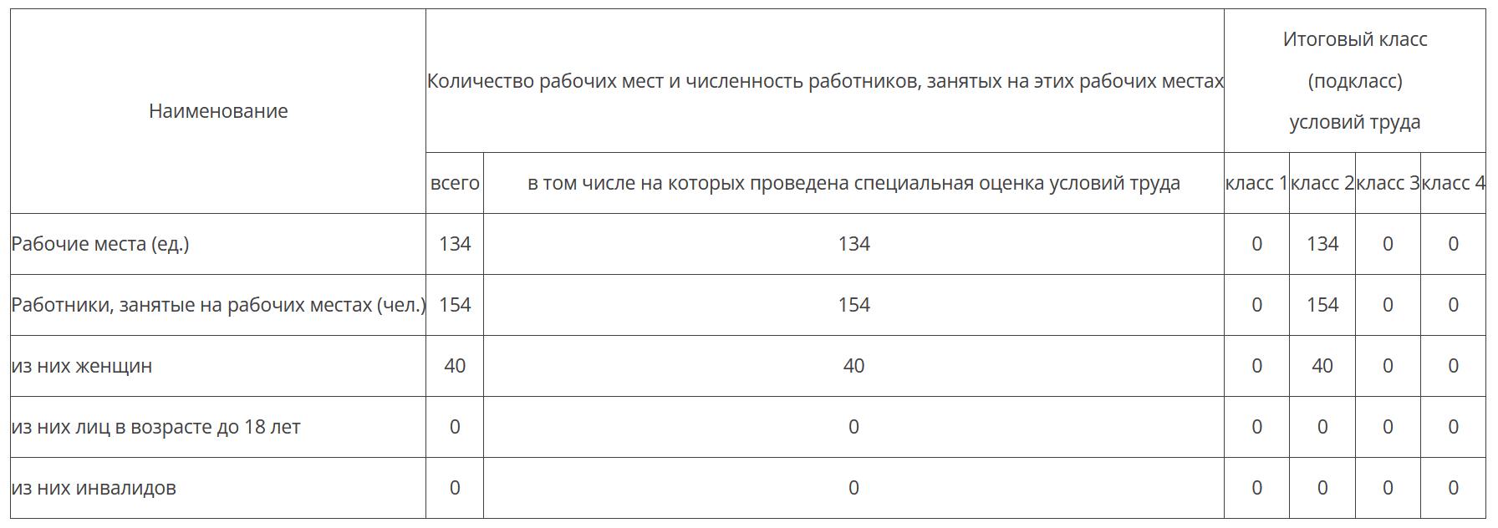Viewport: 1498px width, 528px height.
Task: Select the "класс 1" column header
Action: [x=1256, y=183]
